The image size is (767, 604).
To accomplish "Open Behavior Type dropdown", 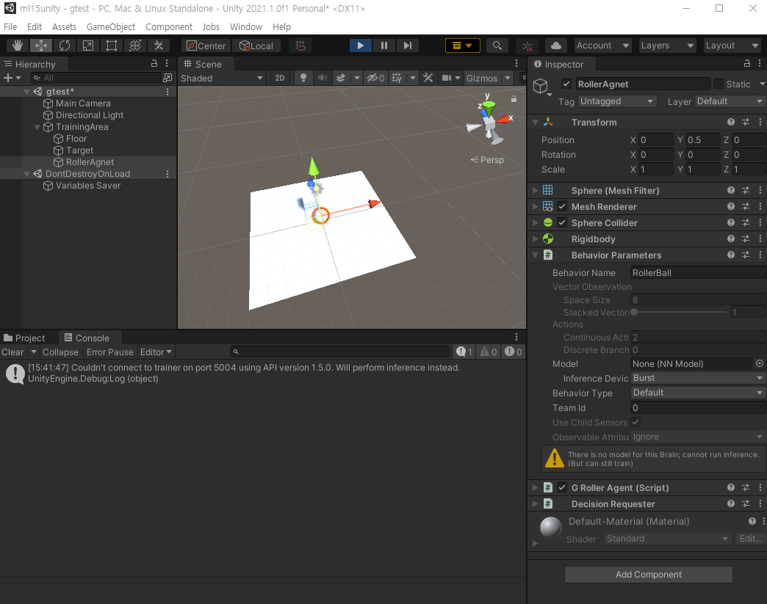I will [x=698, y=393].
